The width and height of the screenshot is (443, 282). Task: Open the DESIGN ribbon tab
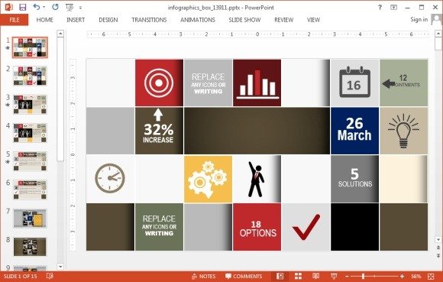coord(108,20)
